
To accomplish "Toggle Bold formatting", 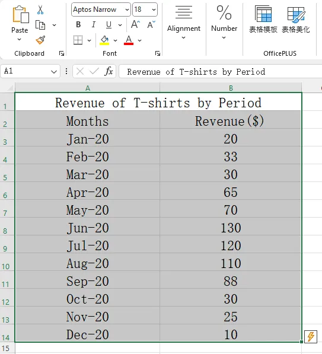I will [x=78, y=24].
